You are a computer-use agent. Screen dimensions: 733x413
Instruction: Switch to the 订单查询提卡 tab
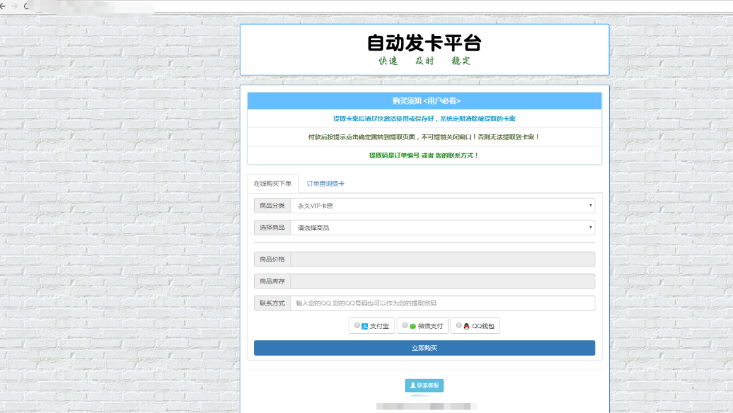pos(325,184)
